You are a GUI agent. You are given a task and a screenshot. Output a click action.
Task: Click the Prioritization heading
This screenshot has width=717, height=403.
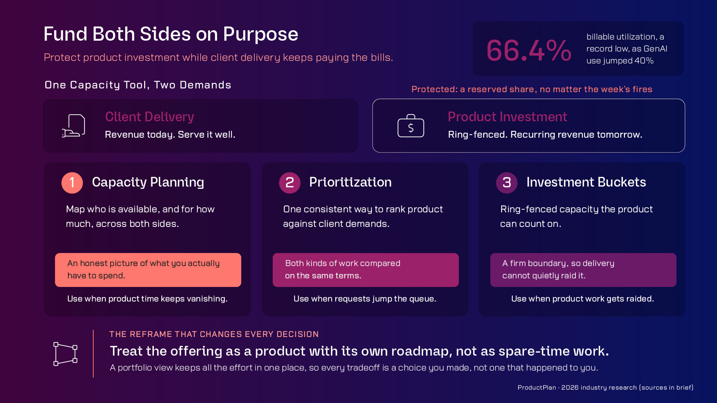[x=350, y=182]
